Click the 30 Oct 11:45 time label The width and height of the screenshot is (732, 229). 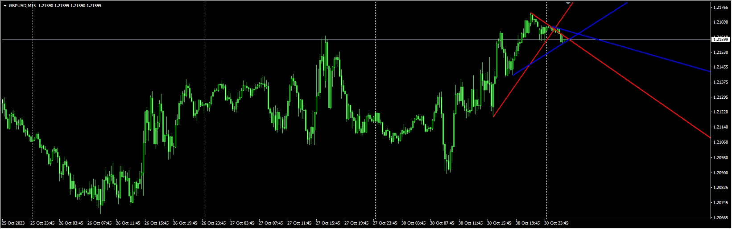coord(471,223)
